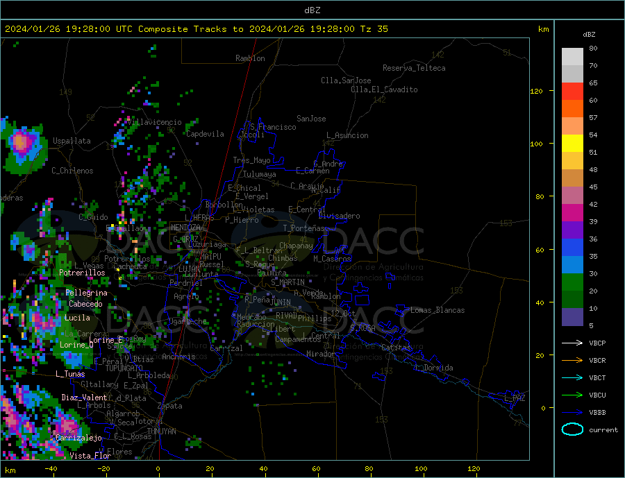Image resolution: width=625 pixels, height=478 pixels.
Task: Select the mauve 45–42 dBZ swatch
Action: [x=572, y=196]
